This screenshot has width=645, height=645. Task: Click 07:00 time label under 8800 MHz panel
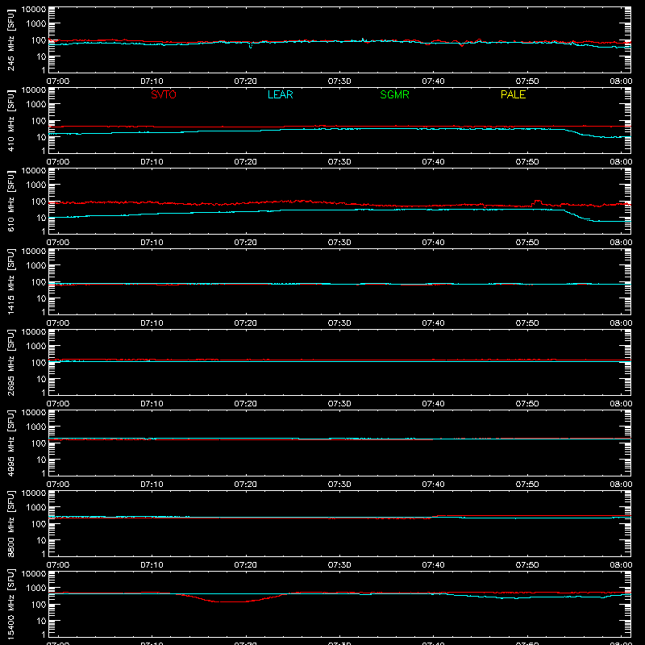coord(58,565)
